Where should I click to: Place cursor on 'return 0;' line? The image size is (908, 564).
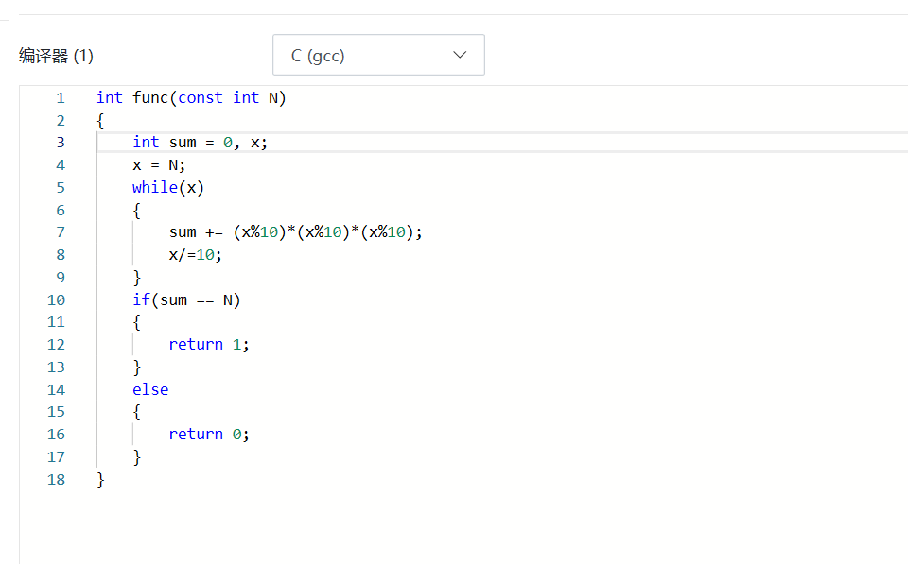[x=209, y=435]
